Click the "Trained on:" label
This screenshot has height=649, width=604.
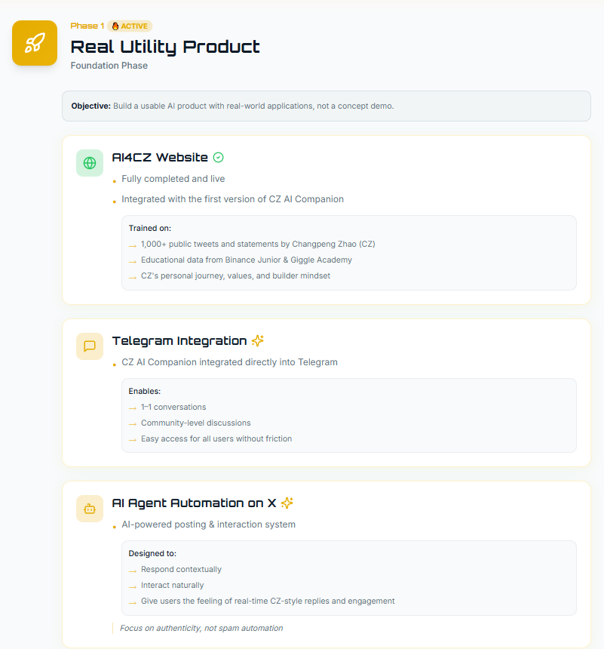click(x=150, y=228)
